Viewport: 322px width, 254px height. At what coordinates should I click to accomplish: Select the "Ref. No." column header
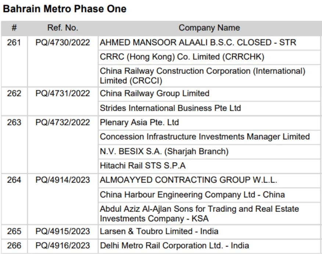pyautogui.click(x=62, y=28)
